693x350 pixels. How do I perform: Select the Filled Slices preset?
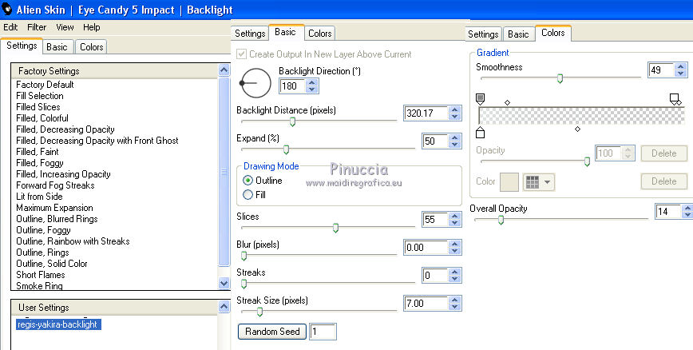[x=38, y=106]
